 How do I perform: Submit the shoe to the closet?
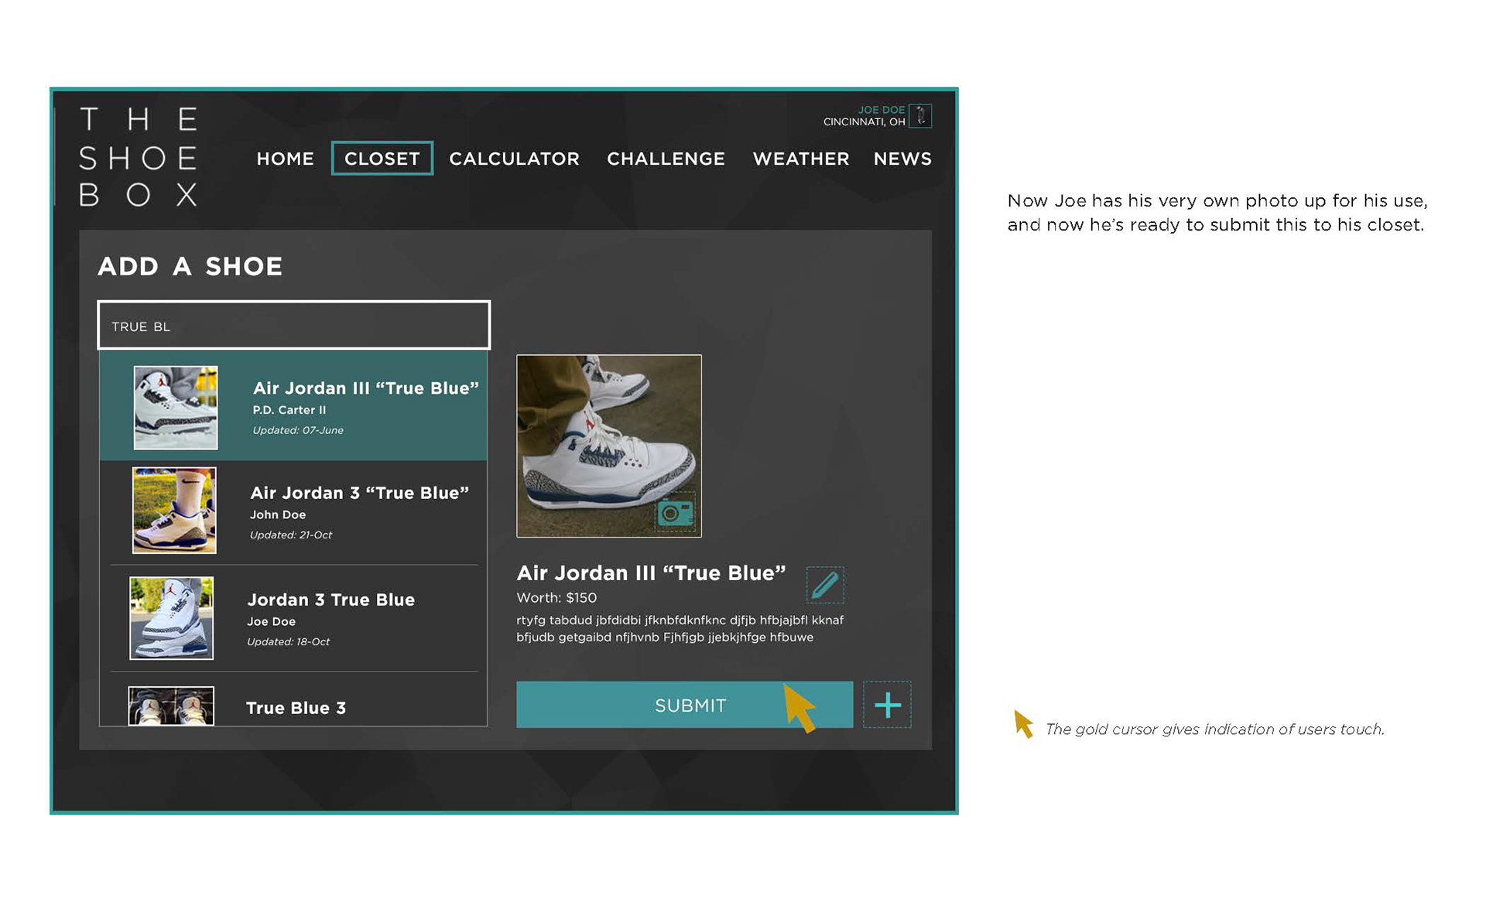click(x=685, y=705)
